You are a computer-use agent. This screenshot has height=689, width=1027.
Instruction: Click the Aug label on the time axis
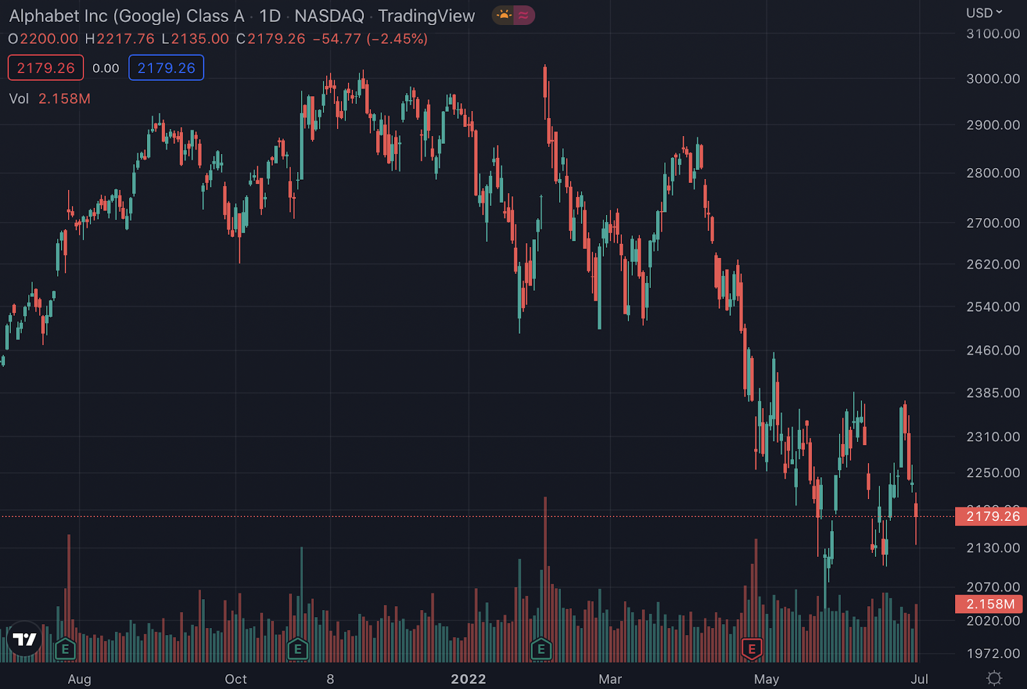coord(80,679)
